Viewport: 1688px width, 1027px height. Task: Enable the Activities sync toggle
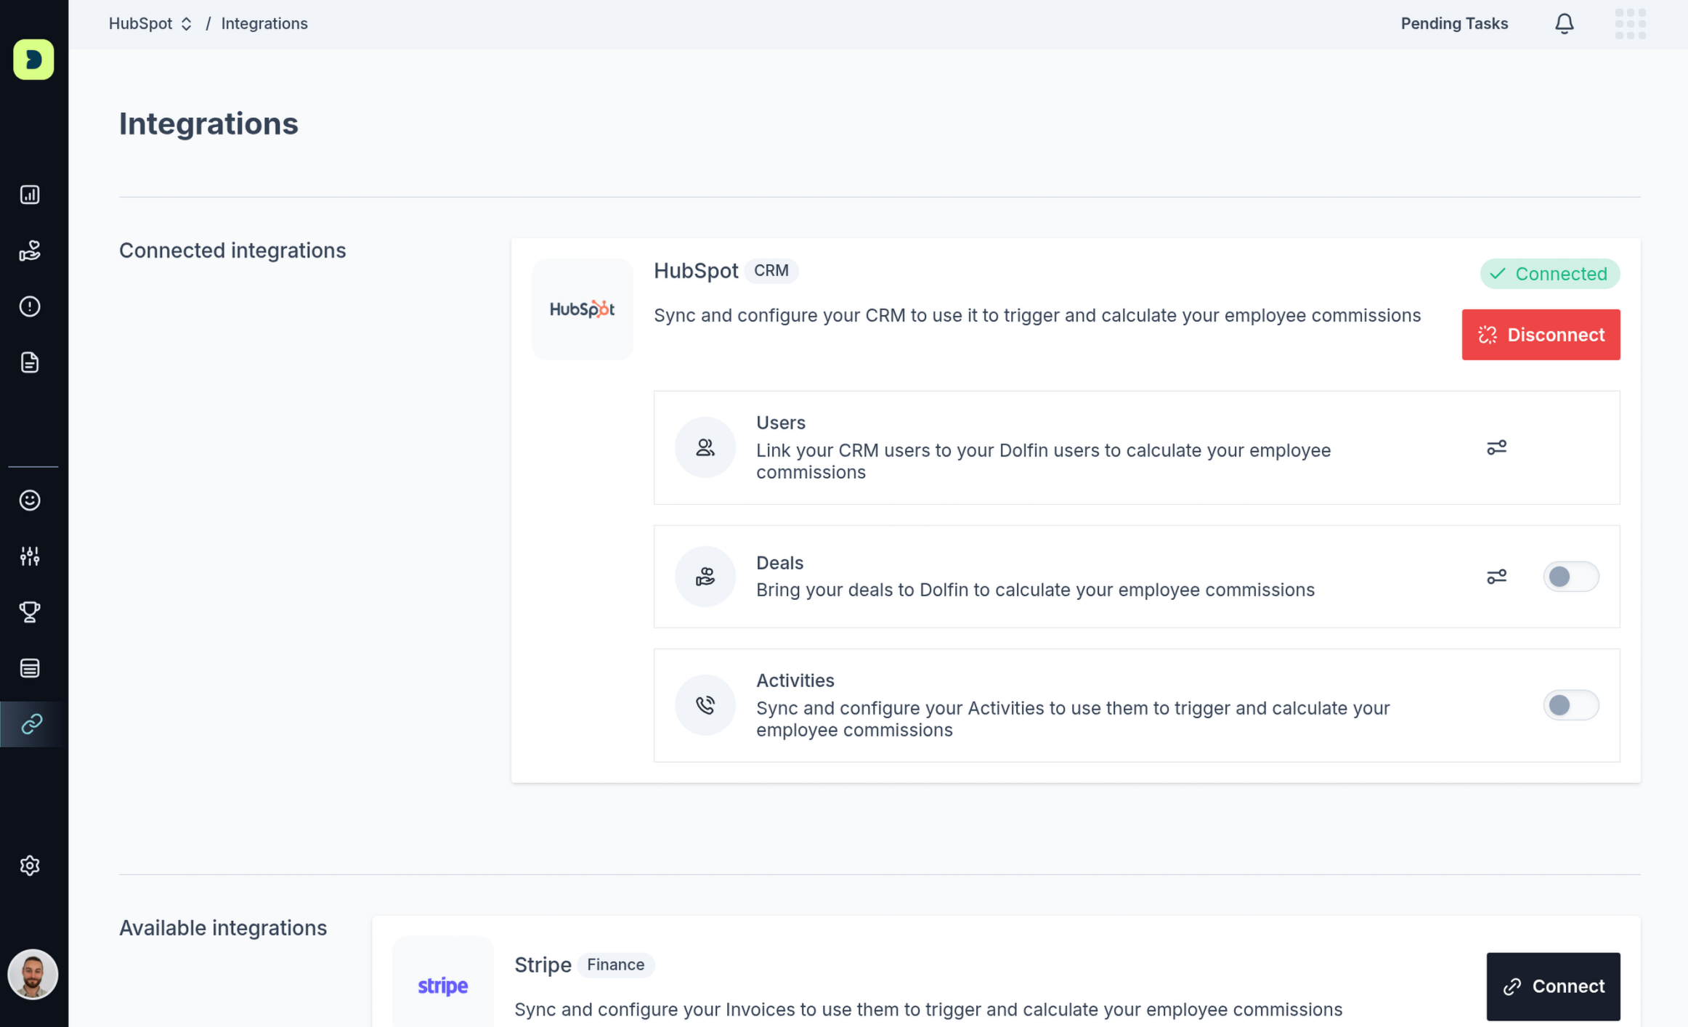[x=1571, y=705]
